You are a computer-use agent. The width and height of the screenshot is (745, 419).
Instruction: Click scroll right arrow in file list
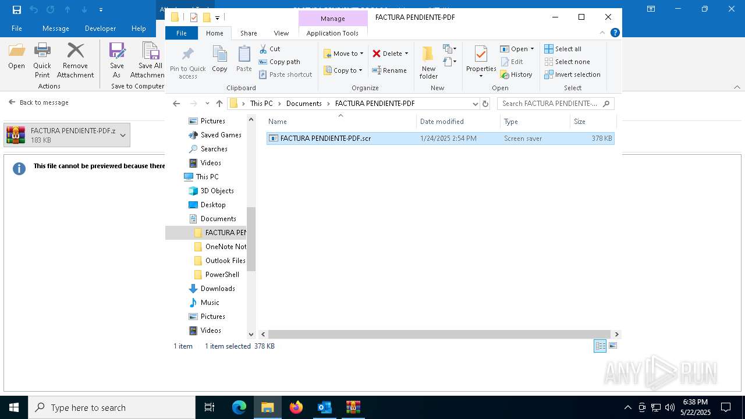(617, 334)
